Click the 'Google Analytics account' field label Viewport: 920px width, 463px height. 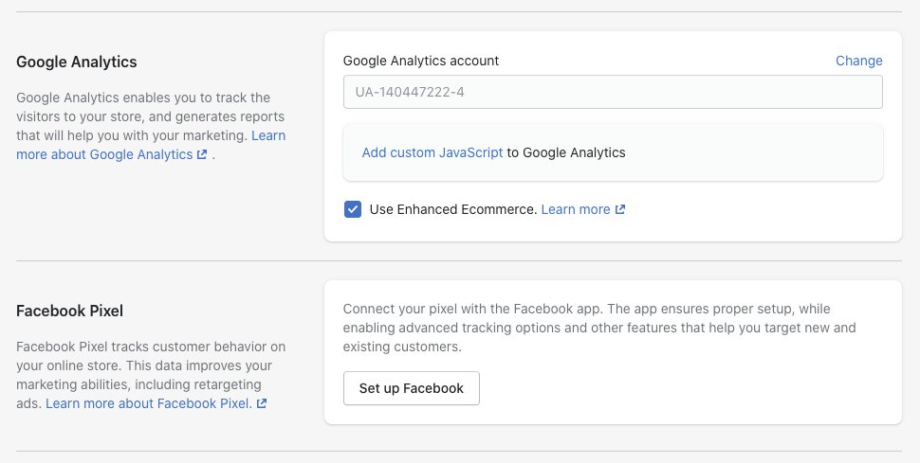point(420,61)
